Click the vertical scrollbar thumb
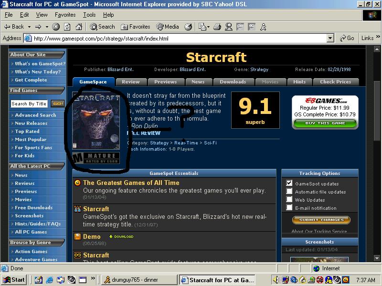The width and height of the screenshot is (382, 286). point(377,111)
